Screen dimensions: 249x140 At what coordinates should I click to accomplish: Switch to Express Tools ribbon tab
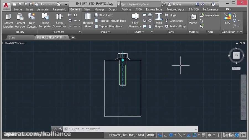tap(154, 9)
